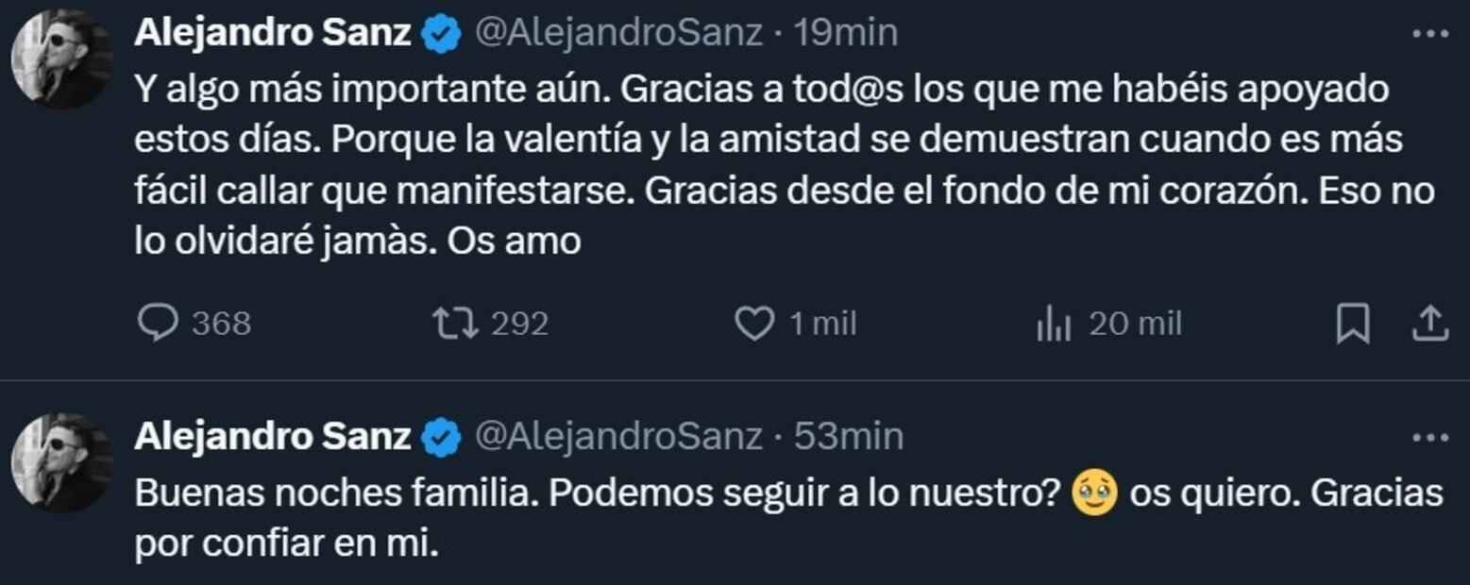The image size is (1470, 585).
Task: Open the 19min timestamp link
Action: click(845, 34)
